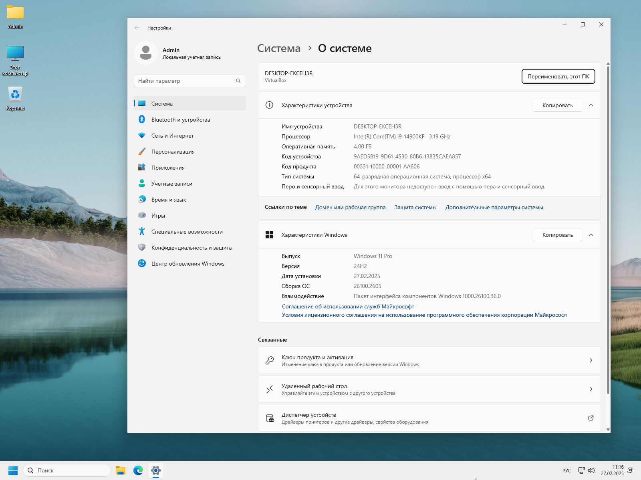This screenshot has height=480, width=641.
Task: Click the Windows logo beside Характеристики Windows
Action: [270, 235]
